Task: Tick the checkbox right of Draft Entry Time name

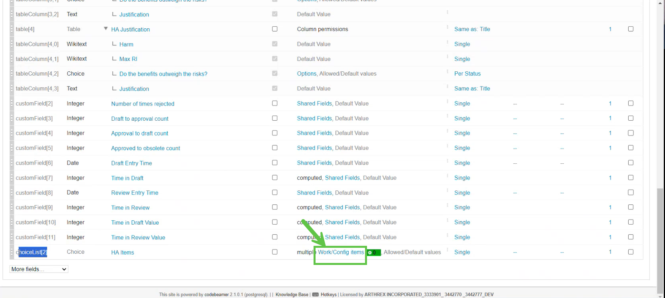Action: [x=274, y=163]
